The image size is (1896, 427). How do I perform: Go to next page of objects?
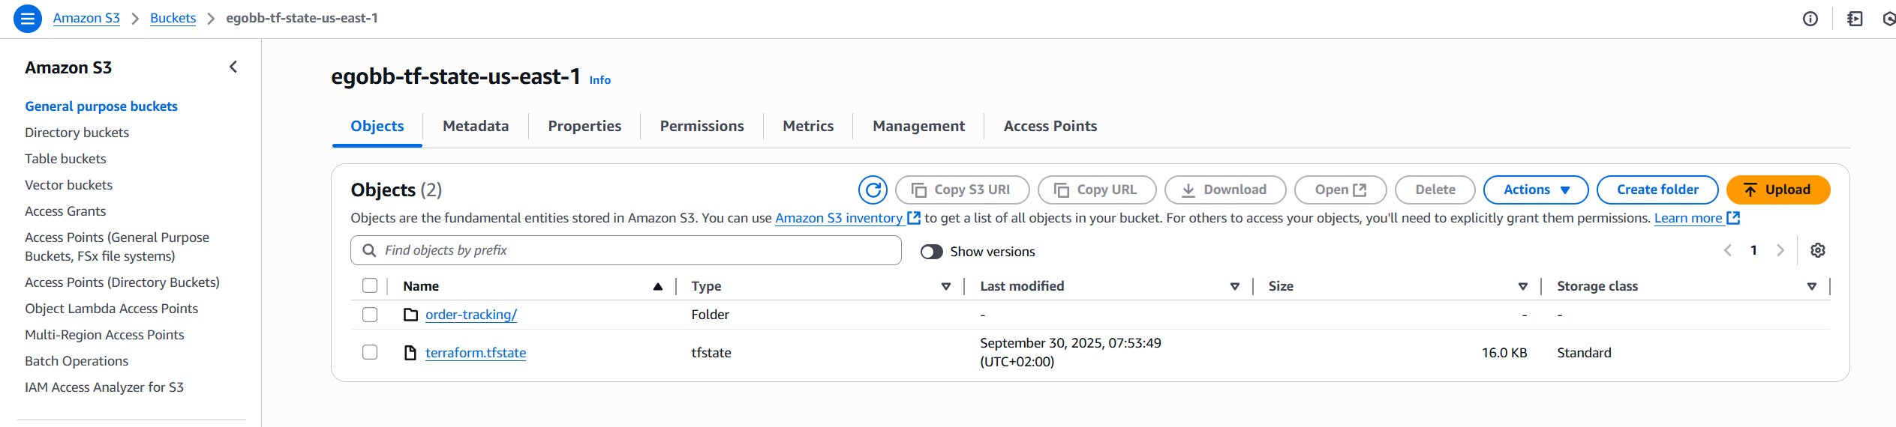(x=1780, y=250)
